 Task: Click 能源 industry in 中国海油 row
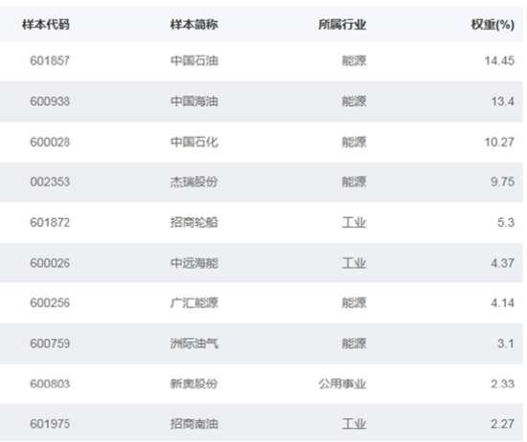[354, 101]
